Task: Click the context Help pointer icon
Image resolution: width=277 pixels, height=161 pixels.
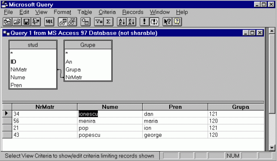Action: pyautogui.click(x=167, y=22)
